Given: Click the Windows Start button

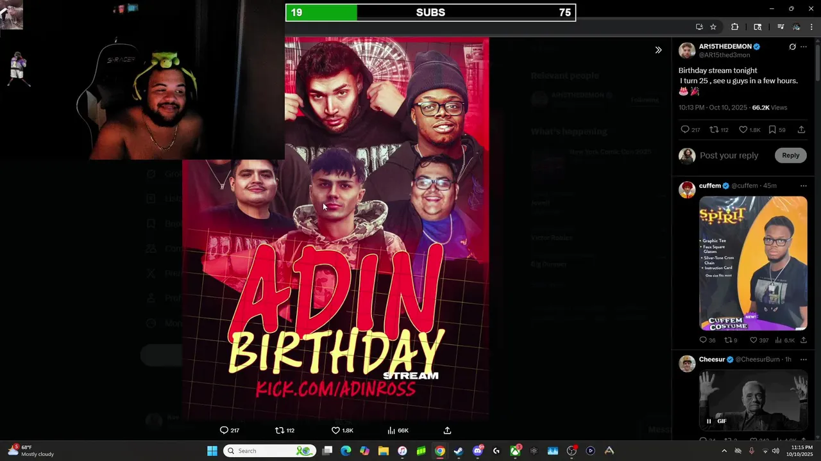Looking at the screenshot, I should pos(212,451).
